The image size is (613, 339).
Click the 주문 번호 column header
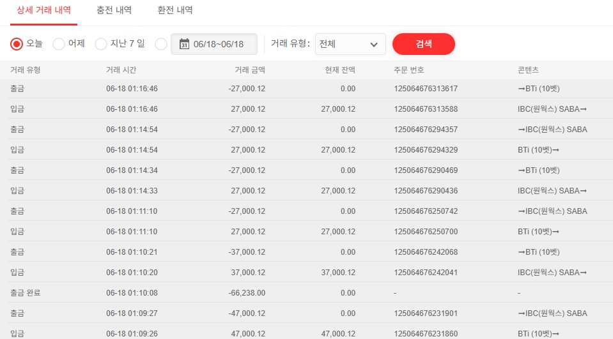[x=409, y=70]
